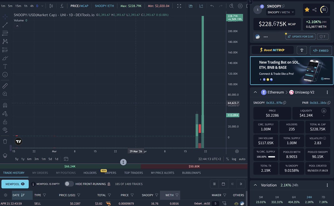Click the red $50.80K sell volume bar
The height and width of the screenshot is (206, 334).
click(x=194, y=166)
